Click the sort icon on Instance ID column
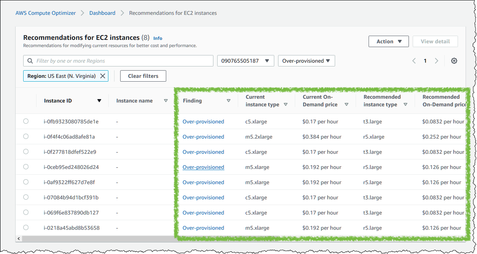 point(99,101)
